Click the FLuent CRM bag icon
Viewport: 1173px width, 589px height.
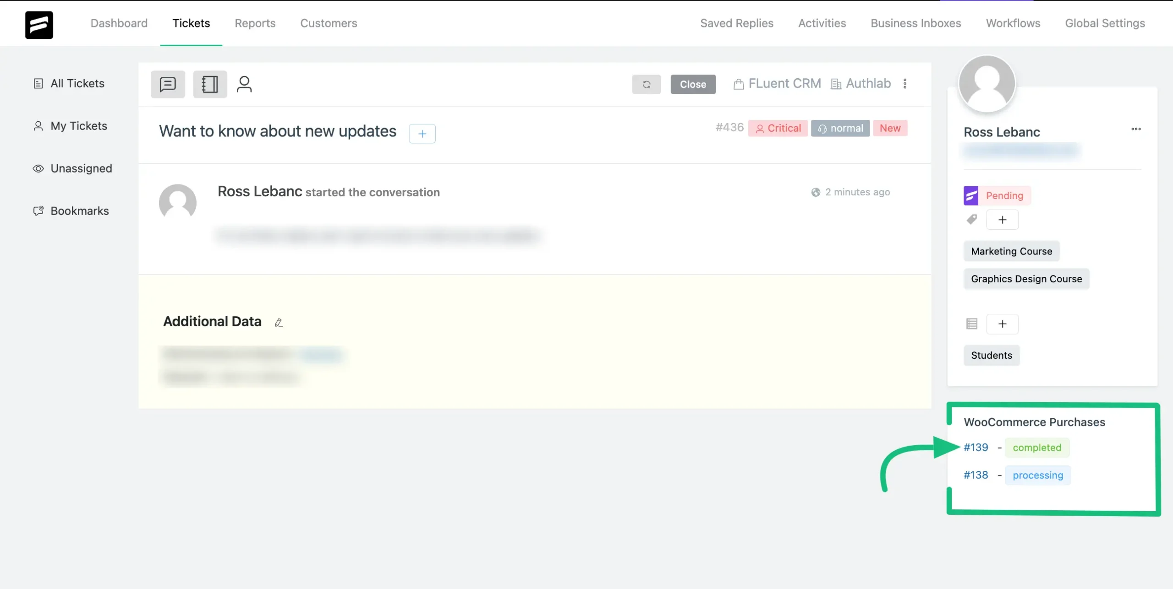739,84
